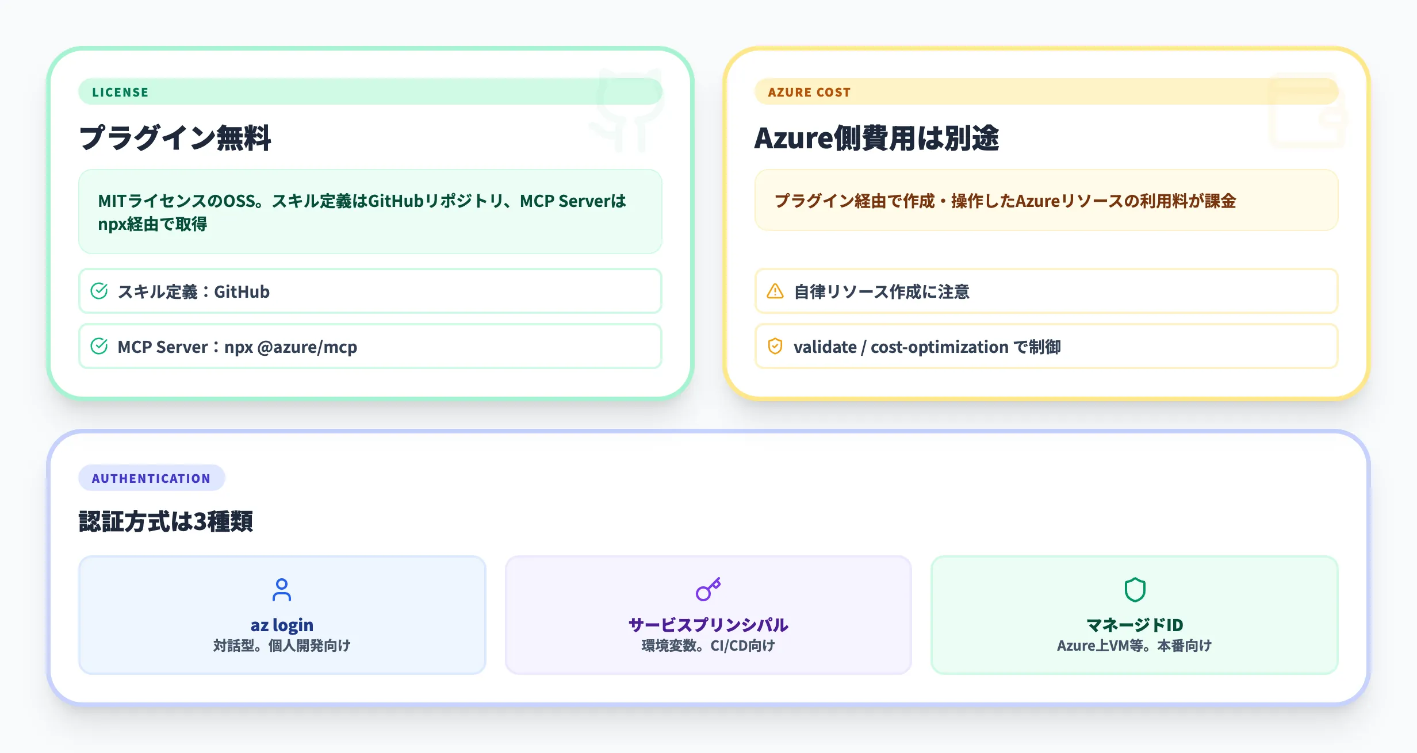Screen dimensions: 1417x753
Task: Toggle the 自律リソース作成に注意 warning row
Action: coord(1047,291)
